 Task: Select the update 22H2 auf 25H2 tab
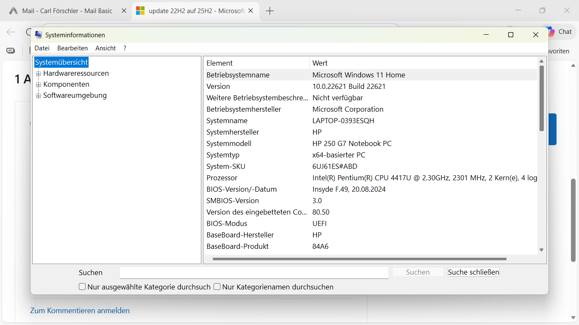pyautogui.click(x=196, y=11)
